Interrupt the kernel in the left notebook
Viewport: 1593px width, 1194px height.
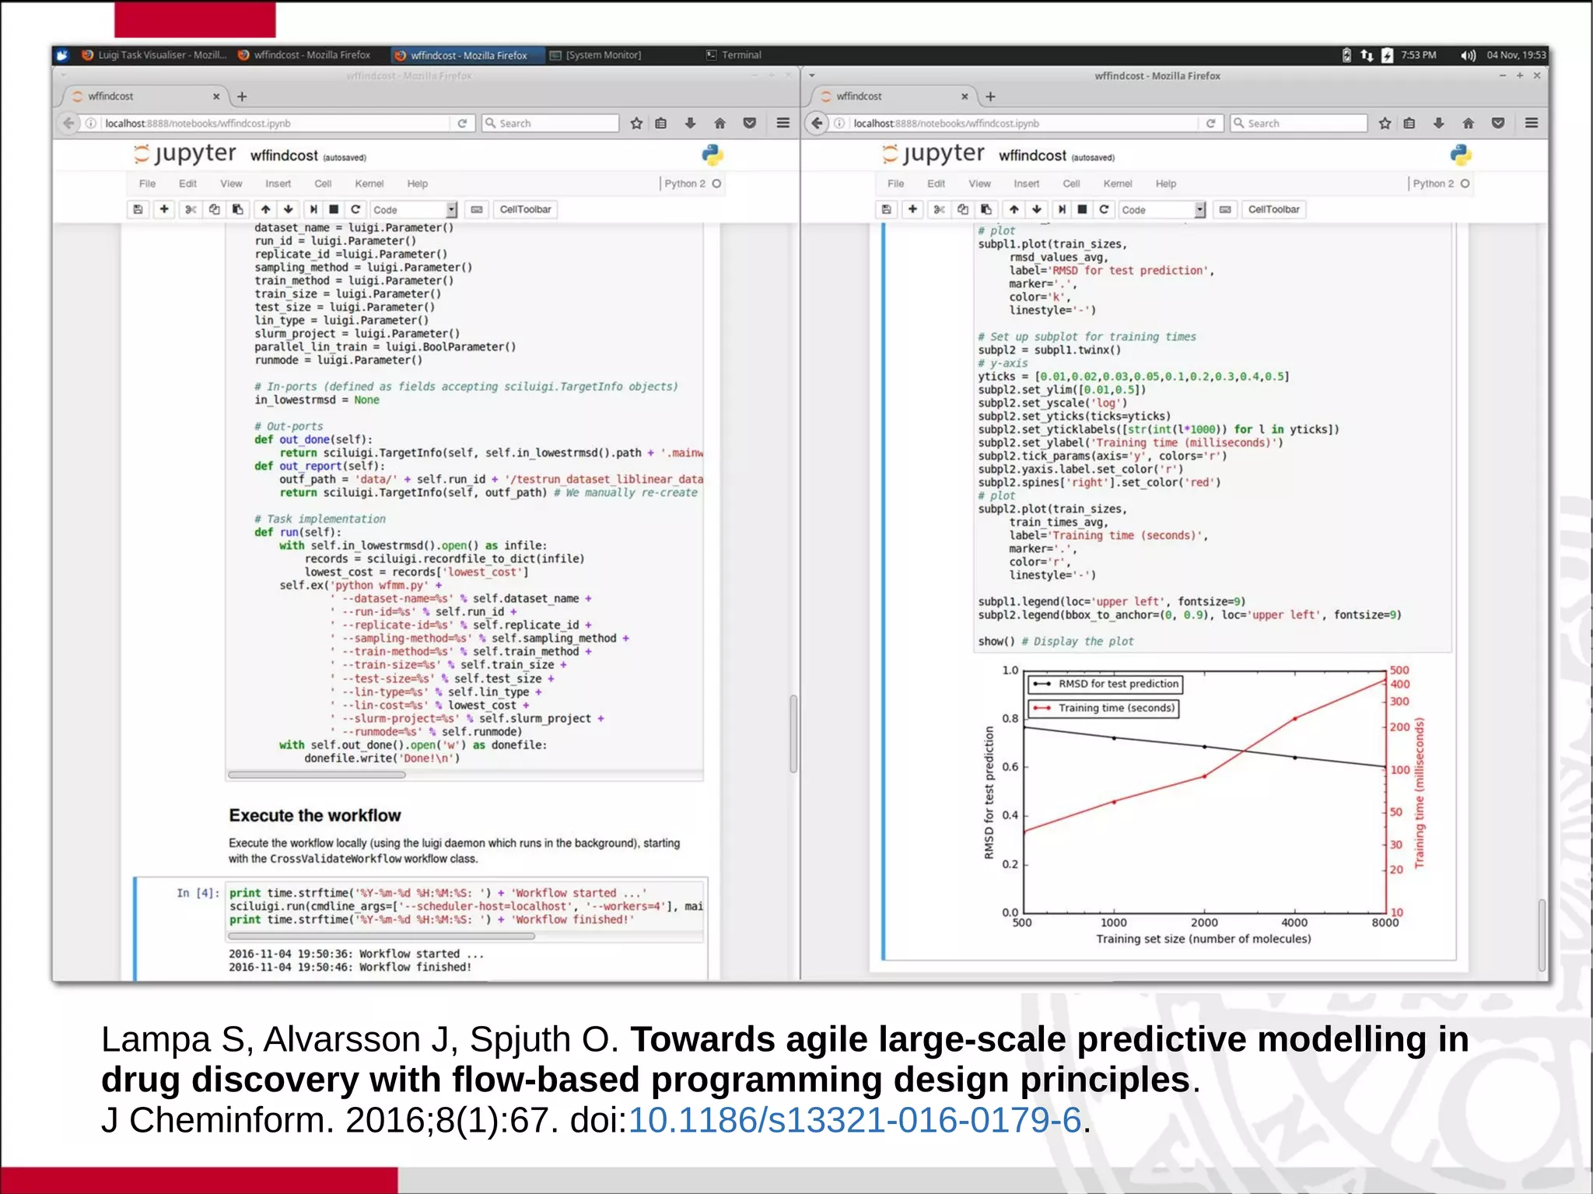click(x=334, y=209)
